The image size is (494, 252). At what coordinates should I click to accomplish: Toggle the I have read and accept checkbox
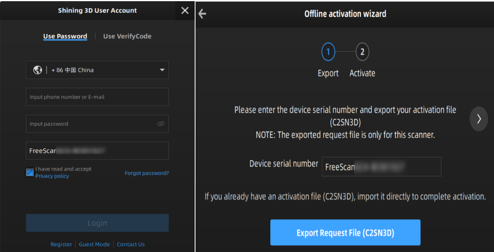[x=30, y=172]
